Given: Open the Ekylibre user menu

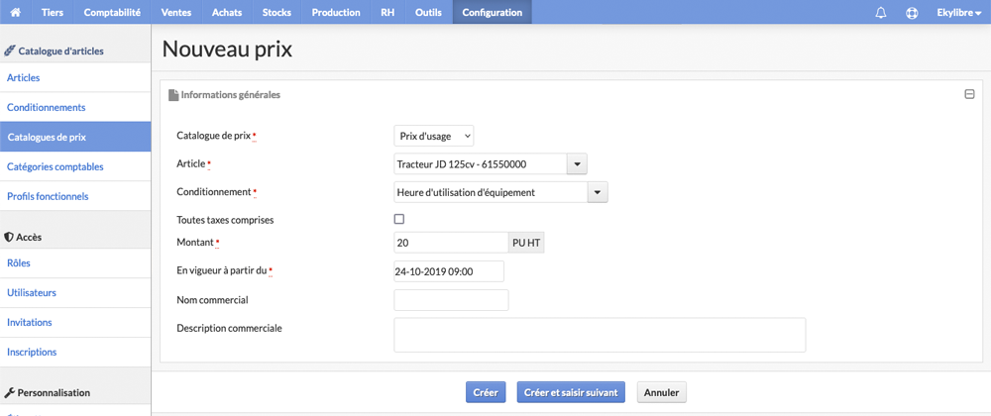Looking at the screenshot, I should 958,12.
